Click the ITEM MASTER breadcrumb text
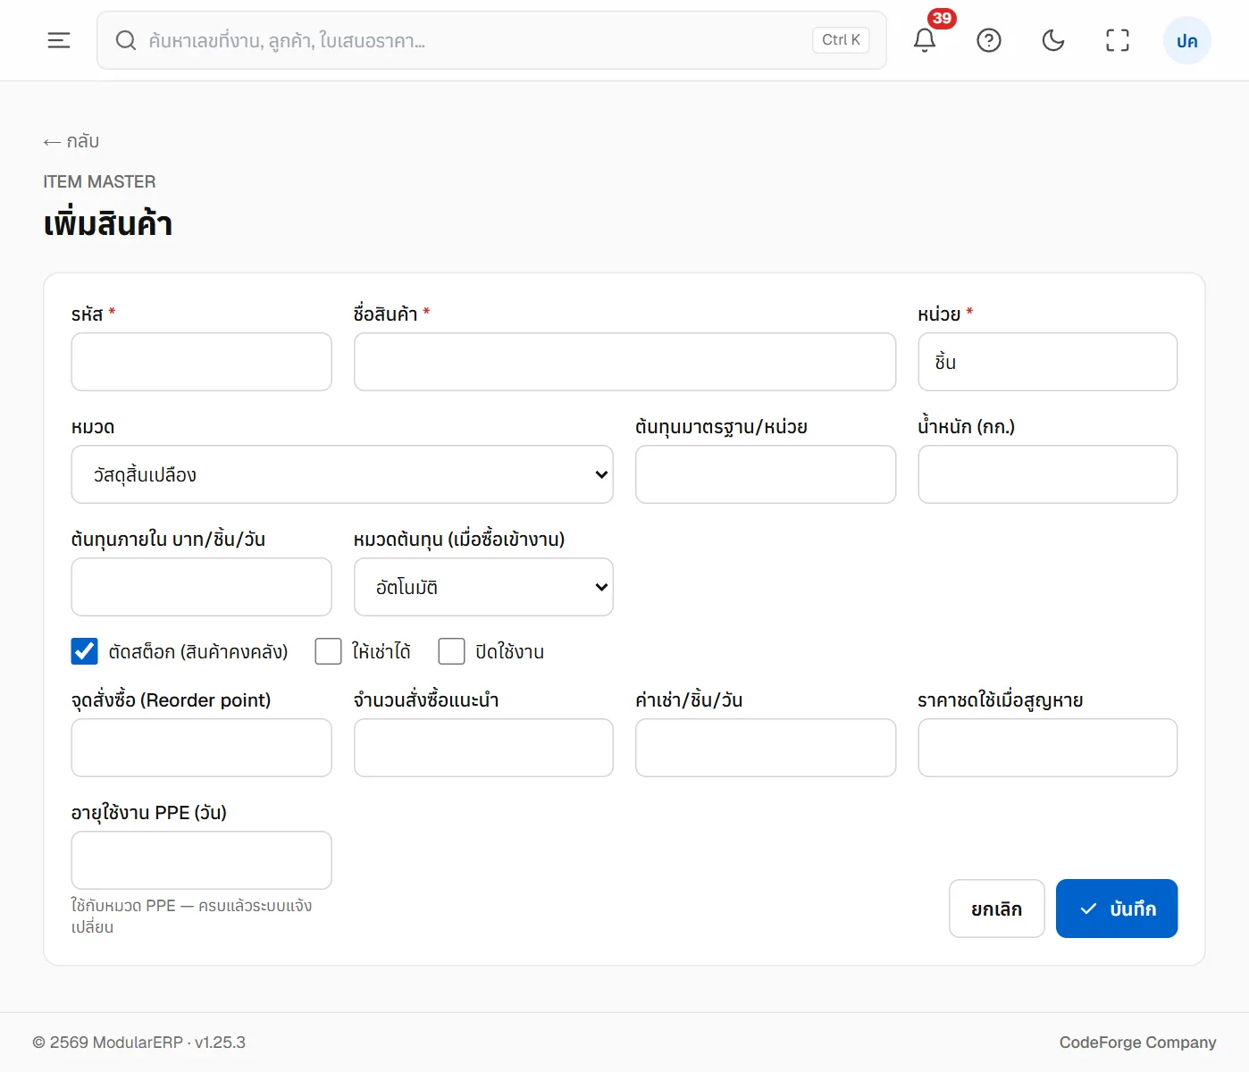Viewport: 1249px width, 1072px height. point(99,181)
